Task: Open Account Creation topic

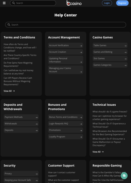Action: tap(65, 52)
